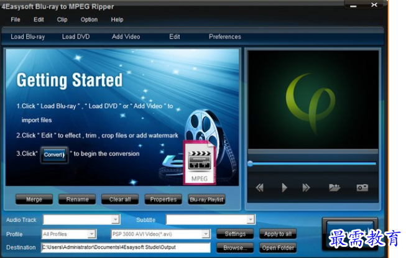Expand the All Profiles dropdown
This screenshot has width=406, height=258.
(x=91, y=234)
